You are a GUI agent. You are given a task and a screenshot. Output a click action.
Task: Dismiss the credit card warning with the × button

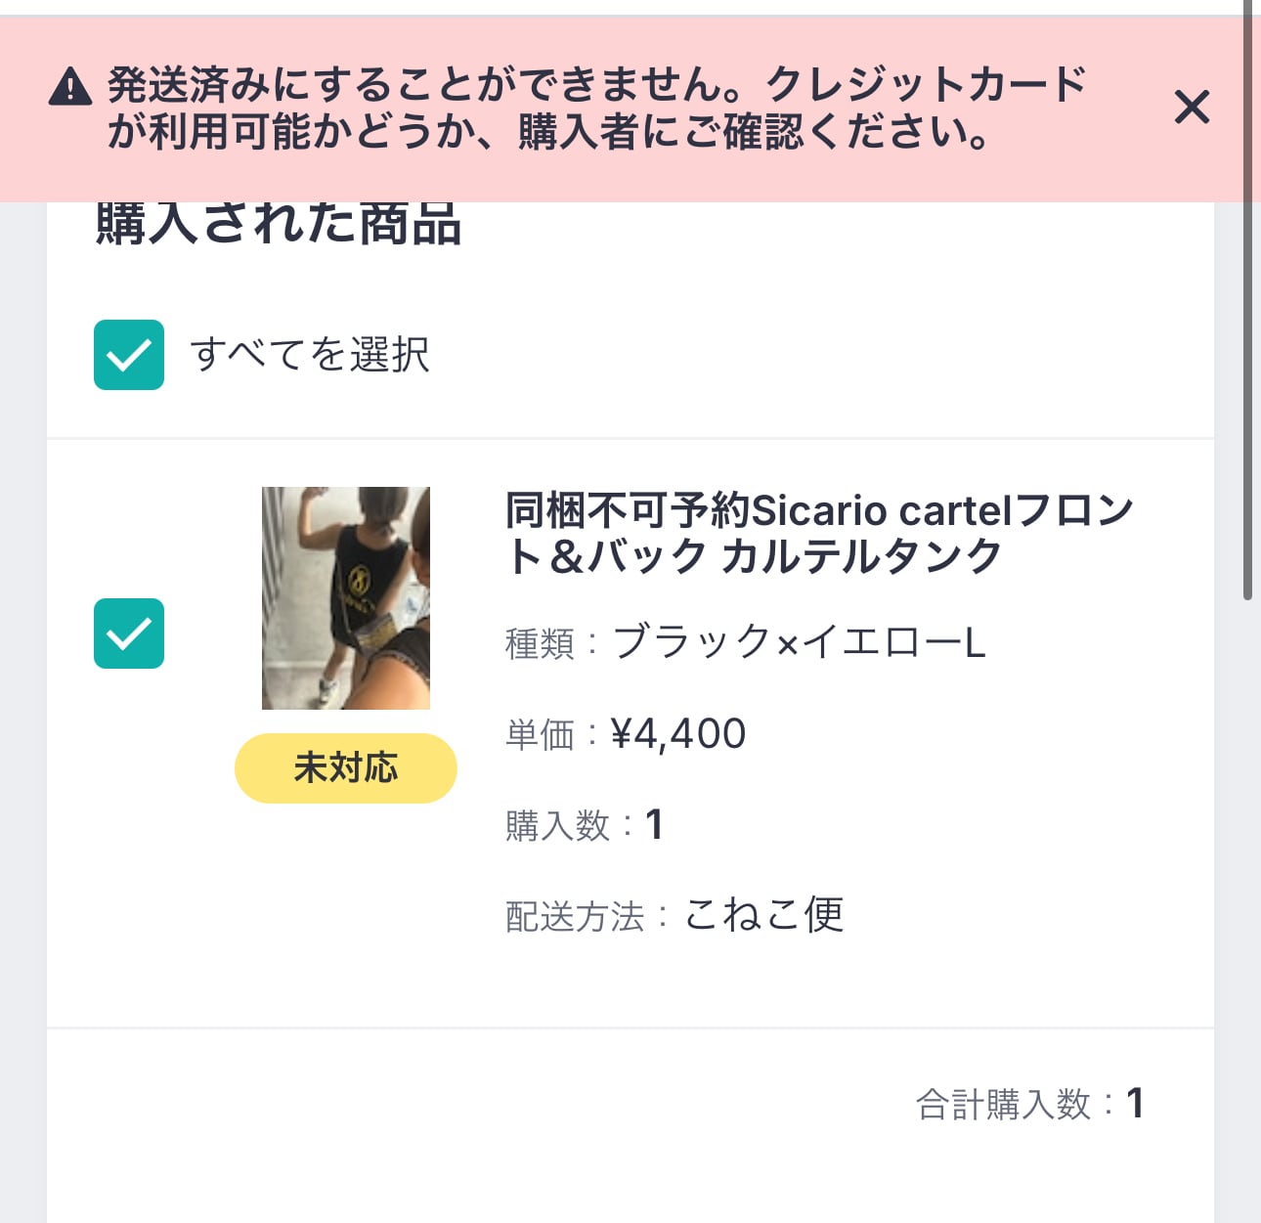click(x=1192, y=109)
